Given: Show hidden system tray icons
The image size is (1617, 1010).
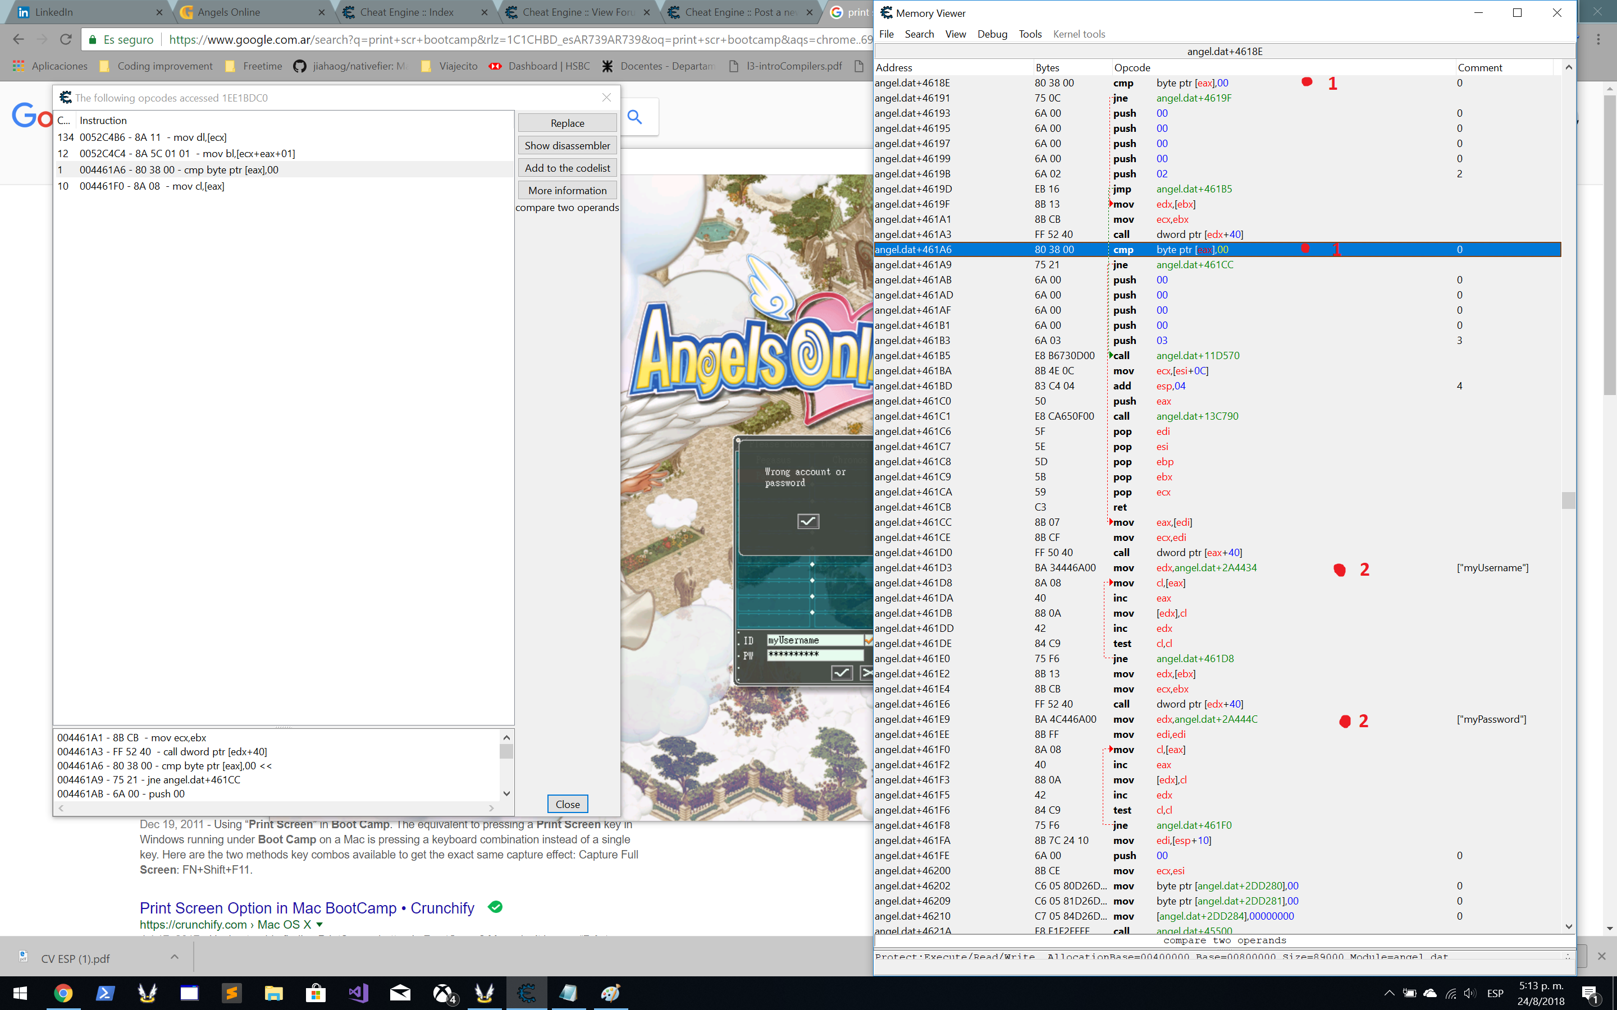Looking at the screenshot, I should click(x=1389, y=993).
